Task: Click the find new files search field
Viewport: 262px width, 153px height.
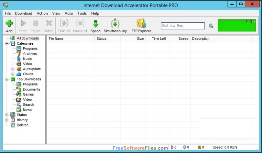Action: [183, 26]
